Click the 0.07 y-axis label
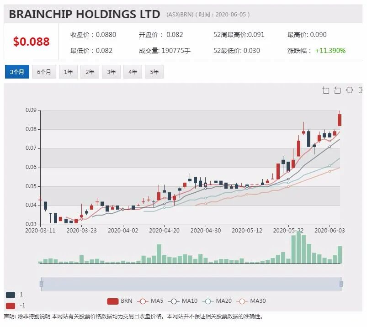Screen dimensions: 367x327 [x=31, y=148]
